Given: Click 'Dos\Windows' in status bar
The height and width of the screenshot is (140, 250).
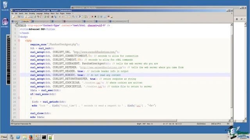Looking at the screenshot, I should (201, 124).
